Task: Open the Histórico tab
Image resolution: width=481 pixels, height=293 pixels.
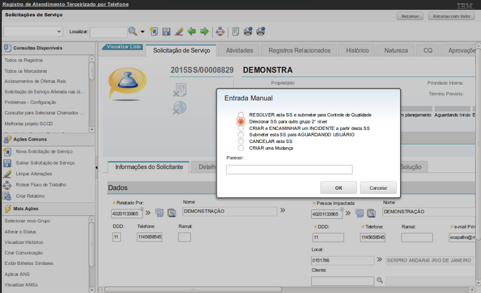Action: (357, 50)
